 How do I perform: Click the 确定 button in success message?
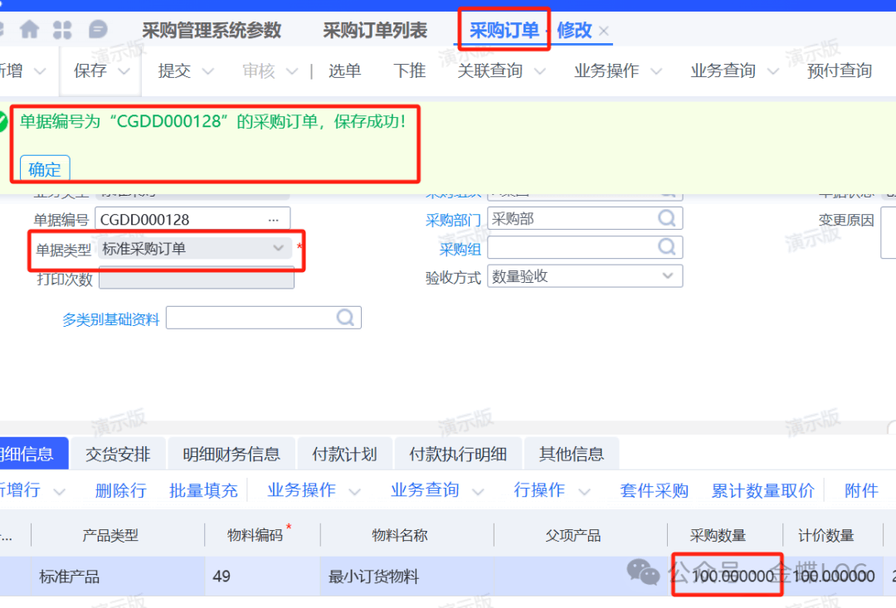(45, 169)
